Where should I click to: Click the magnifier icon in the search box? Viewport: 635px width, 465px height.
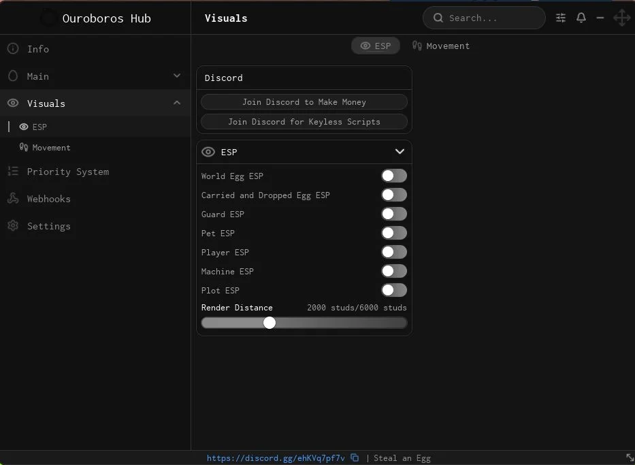438,18
